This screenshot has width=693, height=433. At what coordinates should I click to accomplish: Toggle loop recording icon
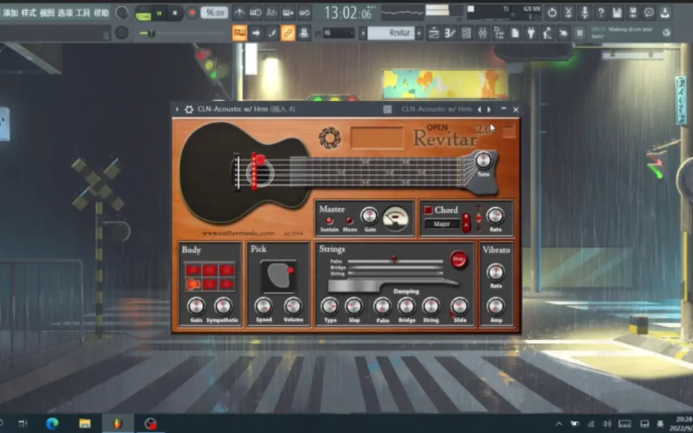pos(304,13)
